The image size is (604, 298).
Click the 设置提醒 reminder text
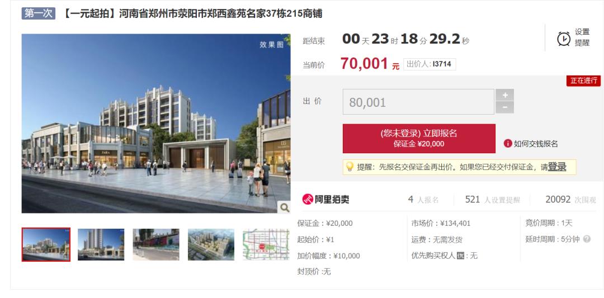click(x=582, y=37)
